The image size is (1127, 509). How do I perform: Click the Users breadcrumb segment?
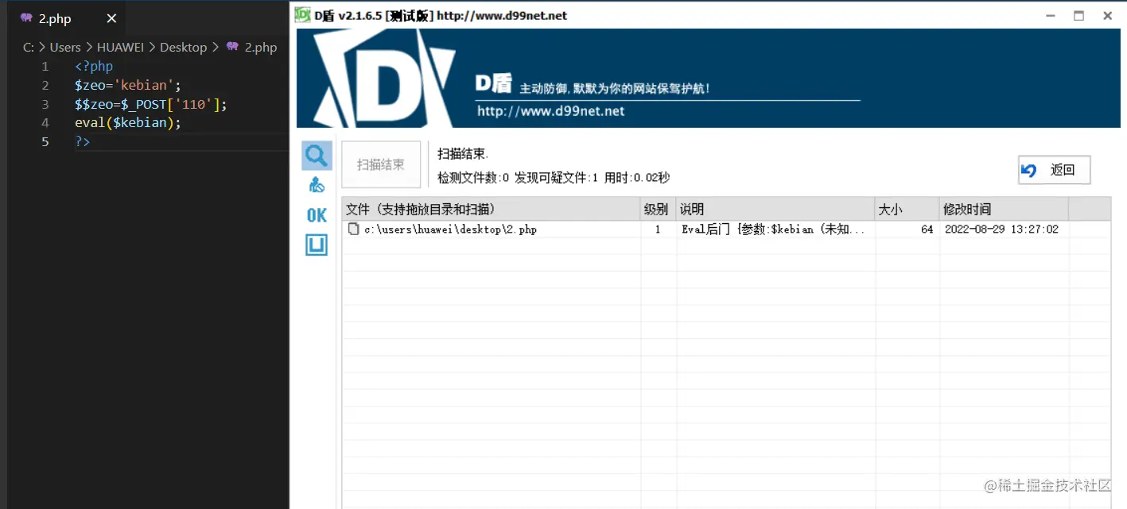point(65,47)
